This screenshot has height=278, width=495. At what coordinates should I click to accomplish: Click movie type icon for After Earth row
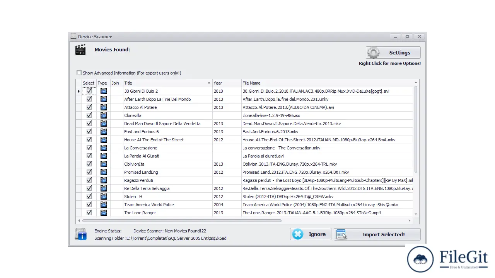pos(103,99)
